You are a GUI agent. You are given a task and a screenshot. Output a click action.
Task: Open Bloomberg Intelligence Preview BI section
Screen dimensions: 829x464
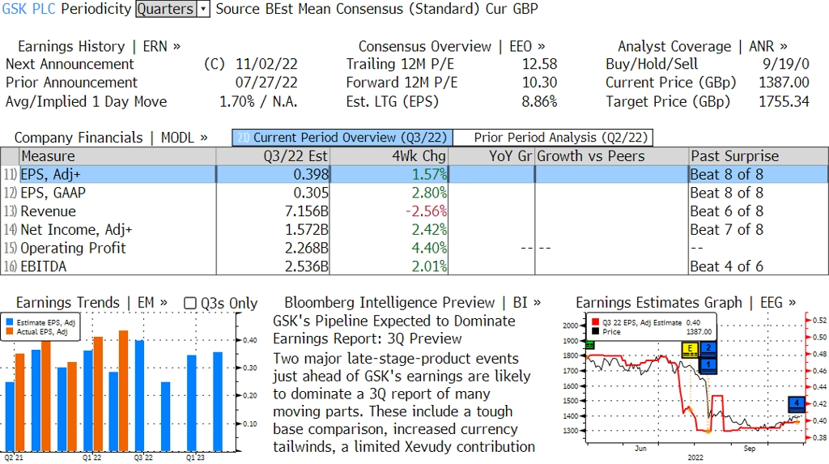tap(412, 303)
